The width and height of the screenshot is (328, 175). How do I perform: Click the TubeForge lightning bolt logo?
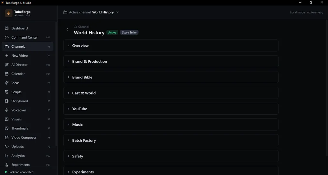9,13
